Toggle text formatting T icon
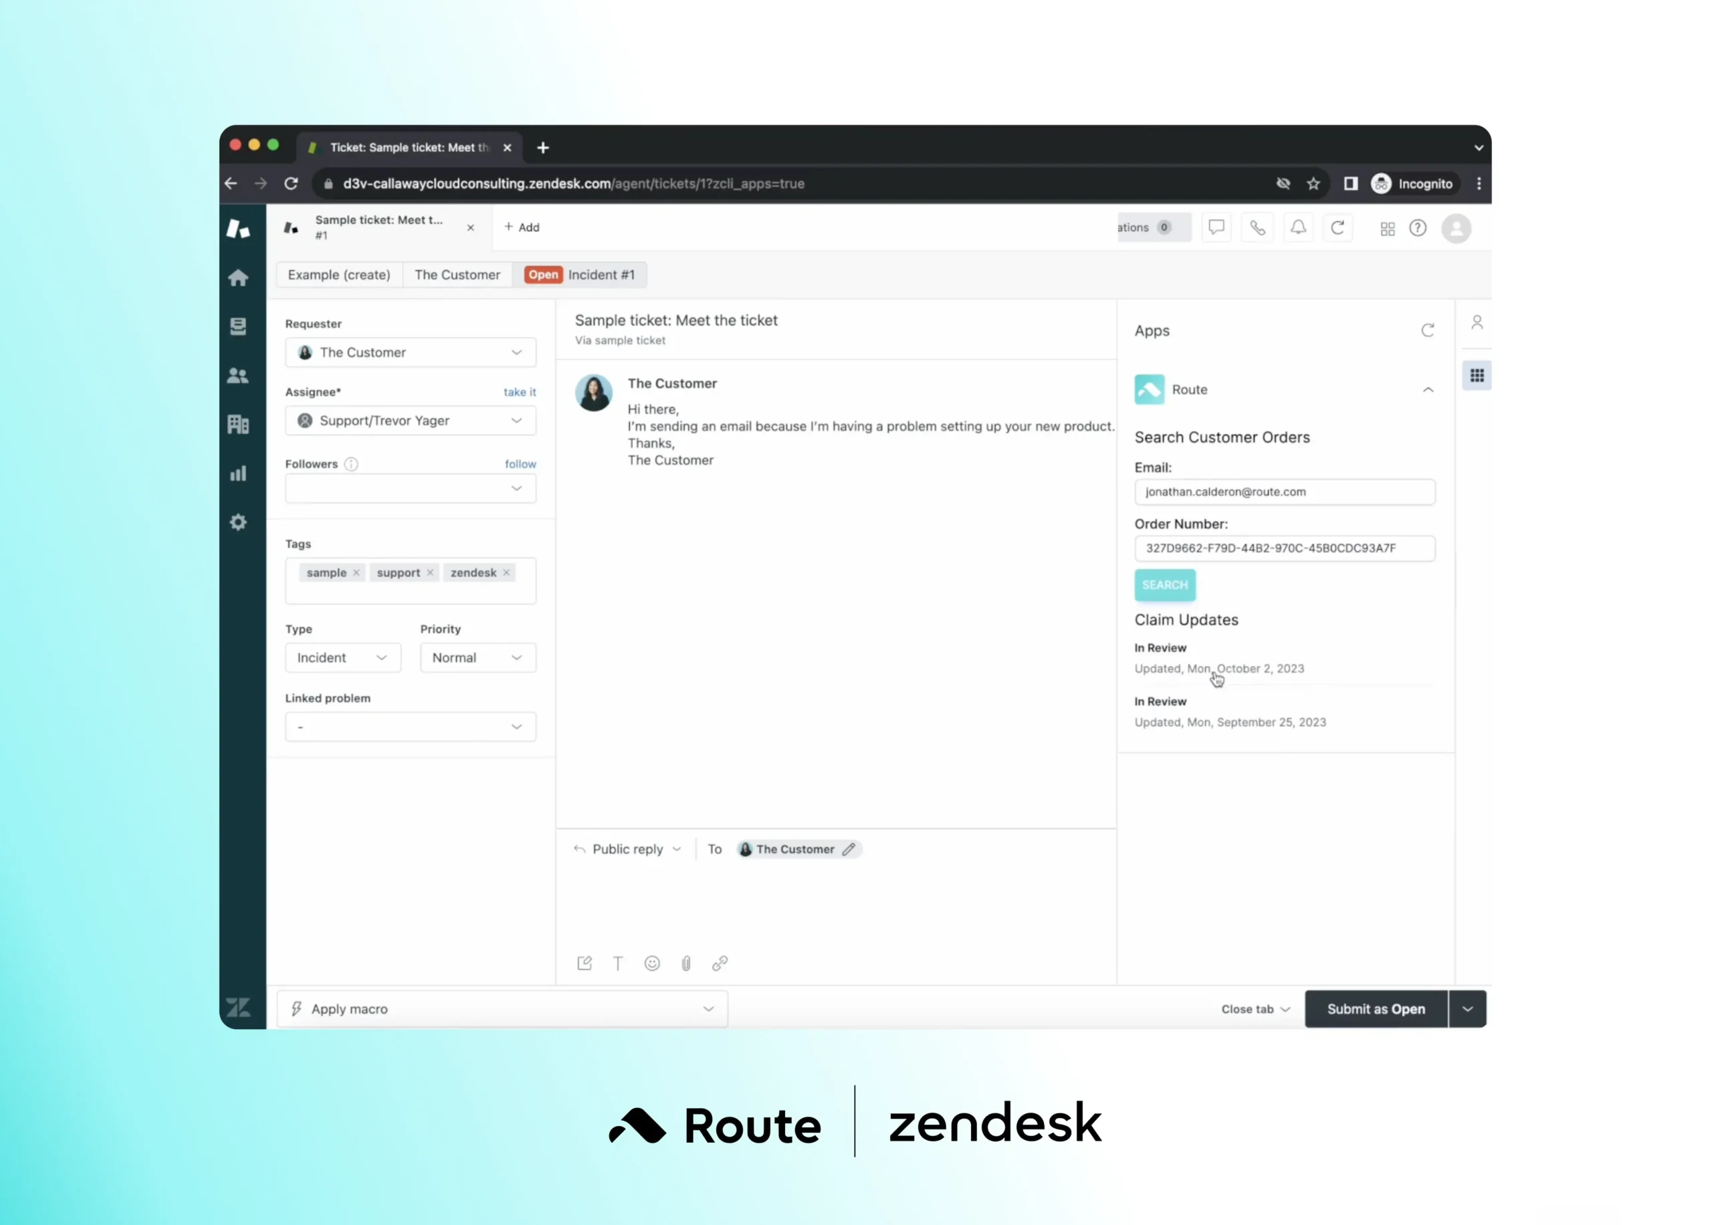The height and width of the screenshot is (1225, 1712). click(618, 964)
